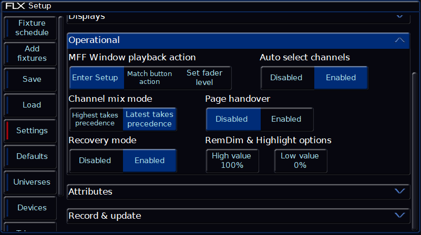Edit RemDim Low value 0%
Viewport: 421px width, 235px height.
click(300, 161)
